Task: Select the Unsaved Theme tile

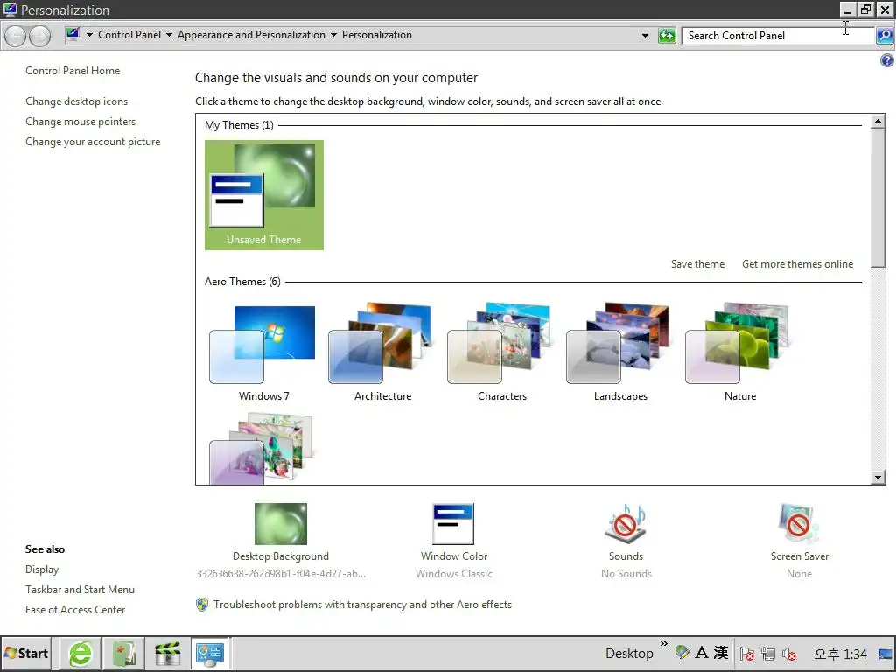Action: tap(264, 195)
